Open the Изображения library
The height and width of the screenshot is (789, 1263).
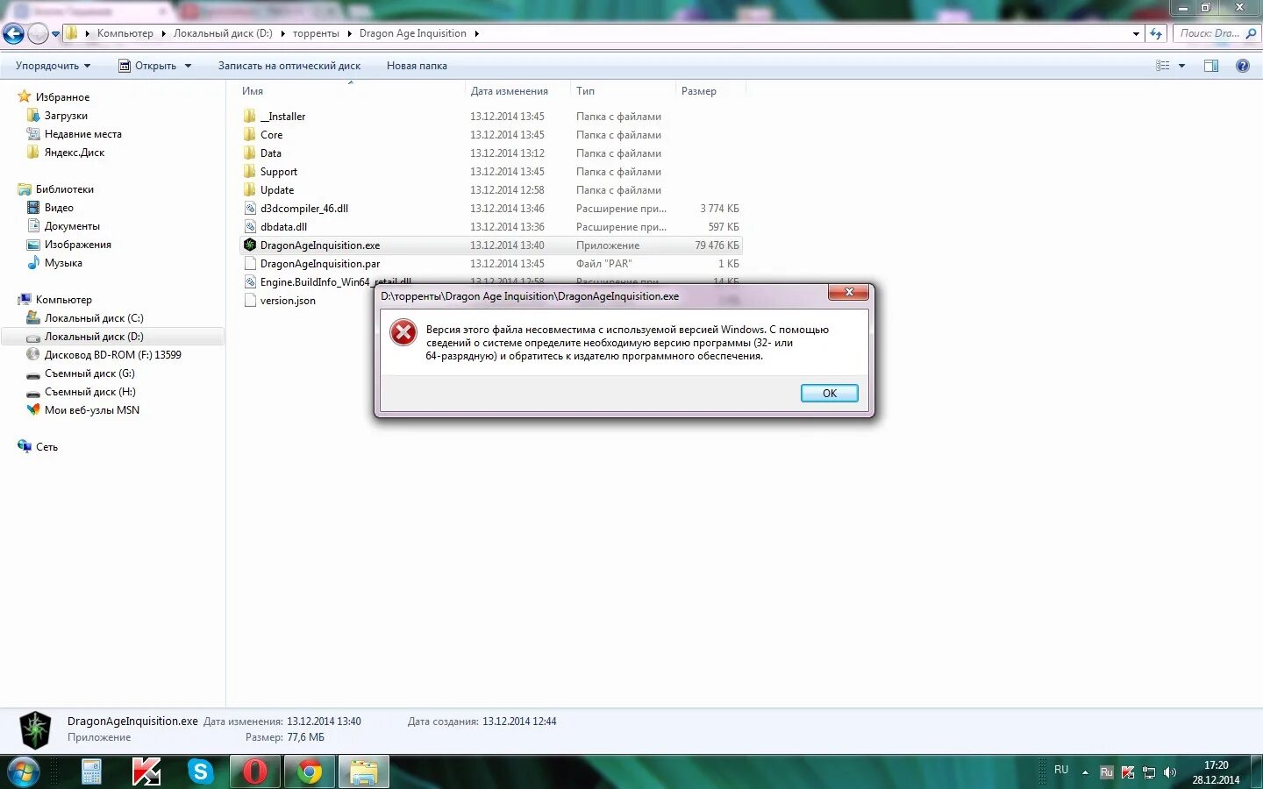[77, 245]
